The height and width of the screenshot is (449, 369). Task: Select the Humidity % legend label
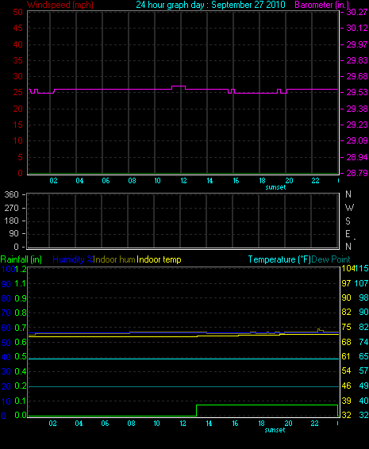click(x=73, y=259)
